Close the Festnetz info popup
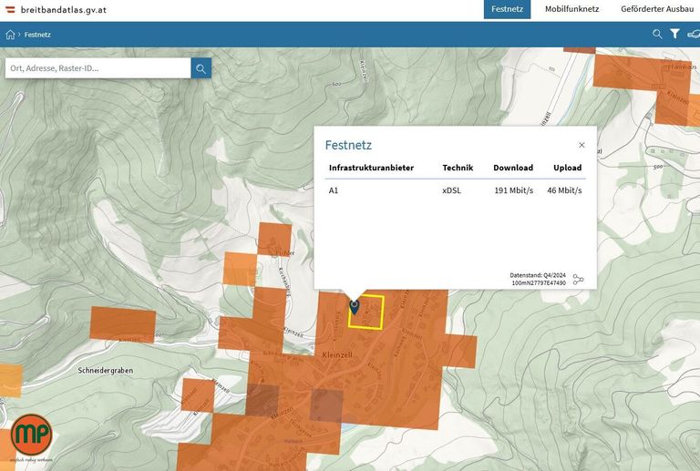 coord(582,145)
